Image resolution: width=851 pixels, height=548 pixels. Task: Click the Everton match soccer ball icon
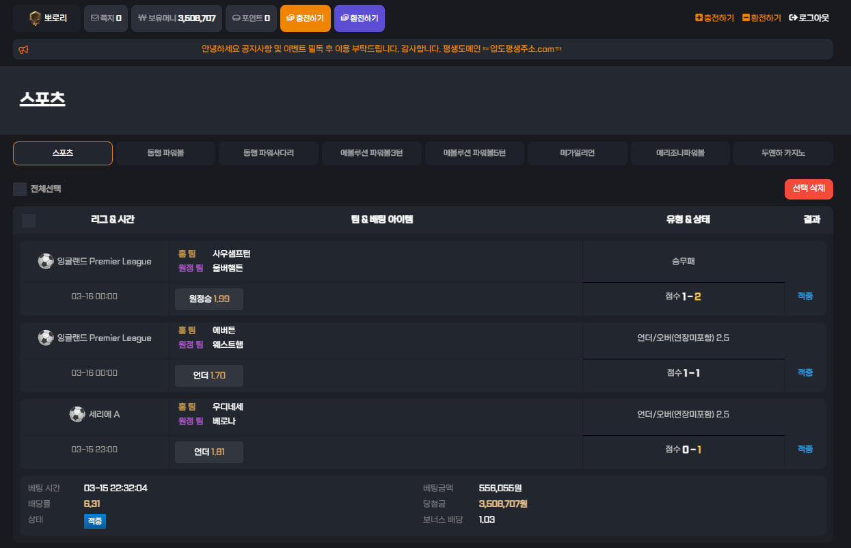coord(46,338)
